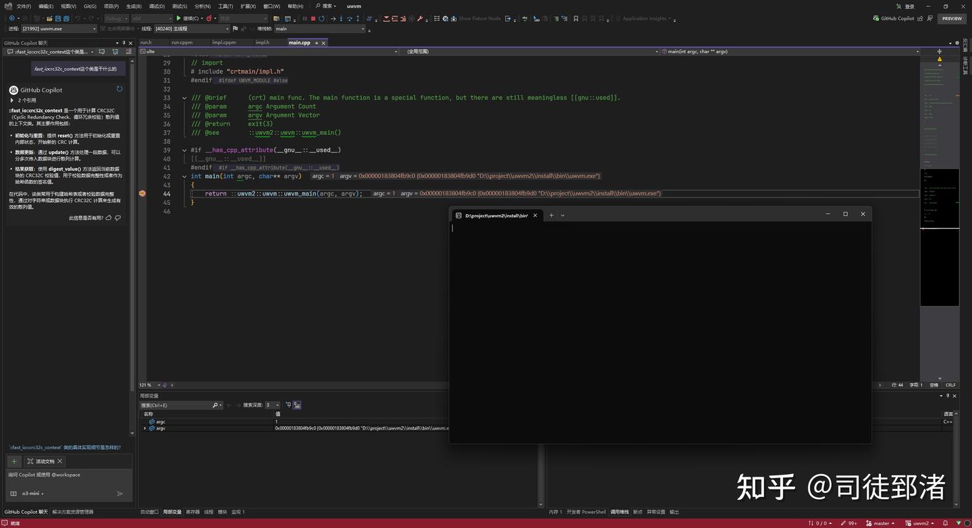Rate the Copilot response with thumbs down

pyautogui.click(x=117, y=217)
